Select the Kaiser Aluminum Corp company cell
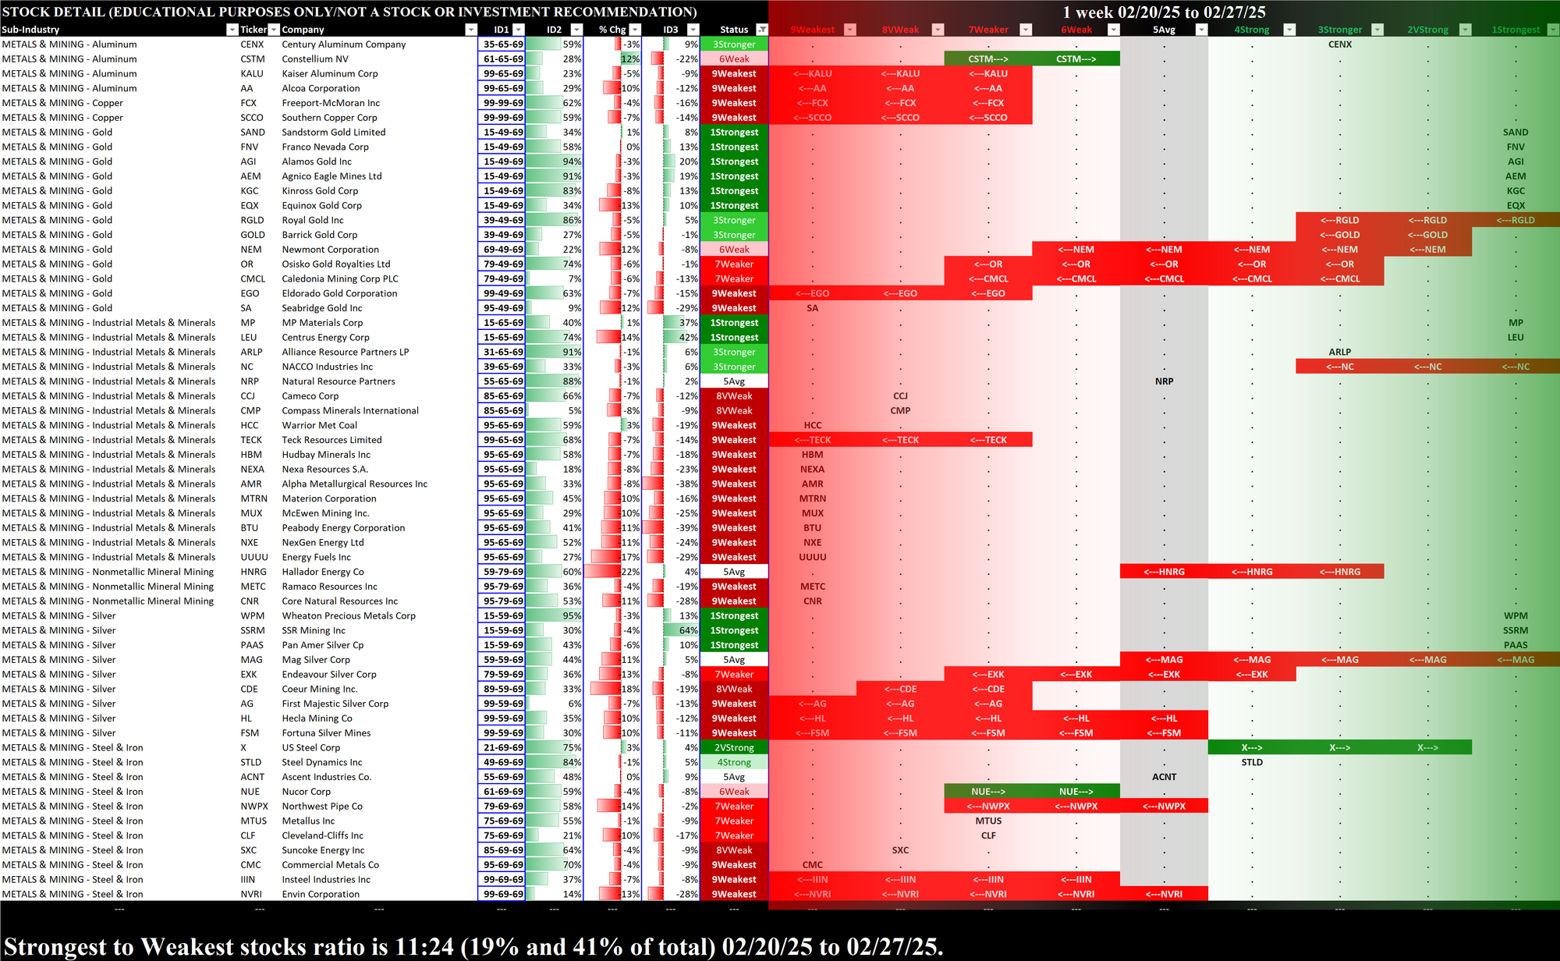1560x961 pixels. (x=330, y=73)
